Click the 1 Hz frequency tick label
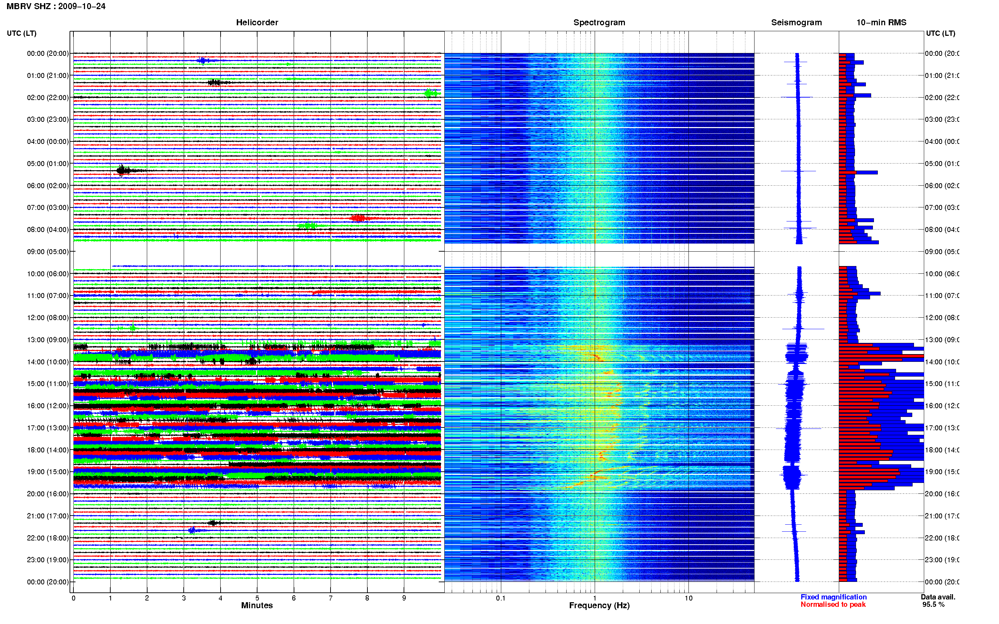 pos(595,598)
